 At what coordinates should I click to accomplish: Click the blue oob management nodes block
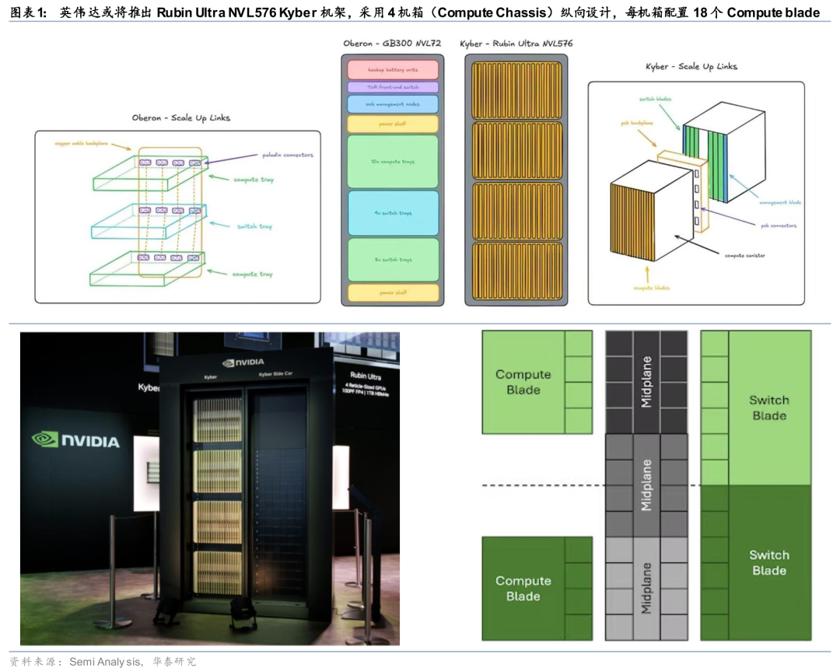click(393, 104)
